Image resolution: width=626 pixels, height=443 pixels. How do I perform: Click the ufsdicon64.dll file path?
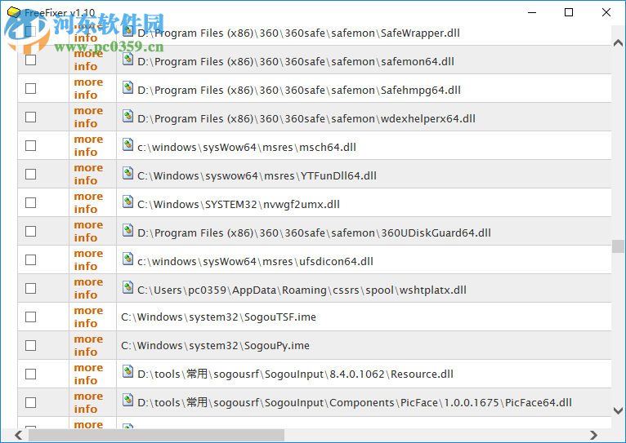(x=256, y=262)
